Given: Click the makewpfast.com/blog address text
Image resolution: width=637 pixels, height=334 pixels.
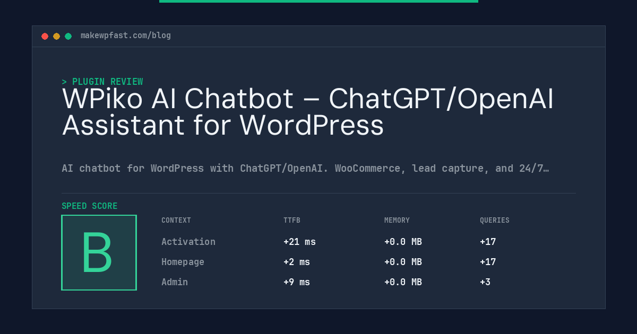Looking at the screenshot, I should click(x=126, y=36).
